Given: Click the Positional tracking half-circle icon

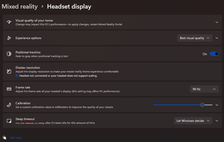Looking at the screenshot, I should coord(9,54).
